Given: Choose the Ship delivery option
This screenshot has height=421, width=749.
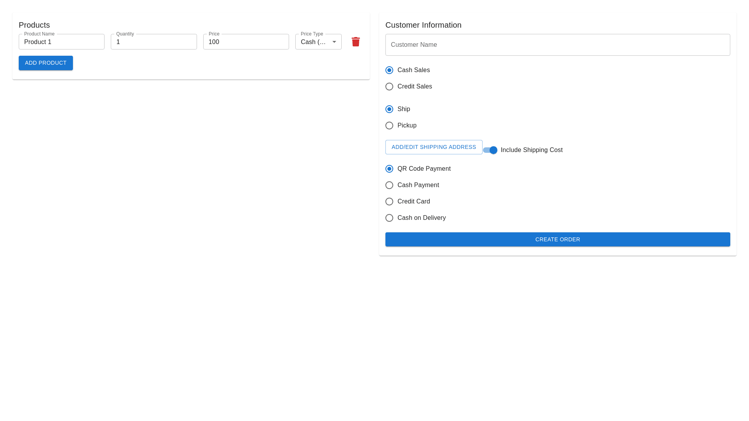Looking at the screenshot, I should [389, 109].
